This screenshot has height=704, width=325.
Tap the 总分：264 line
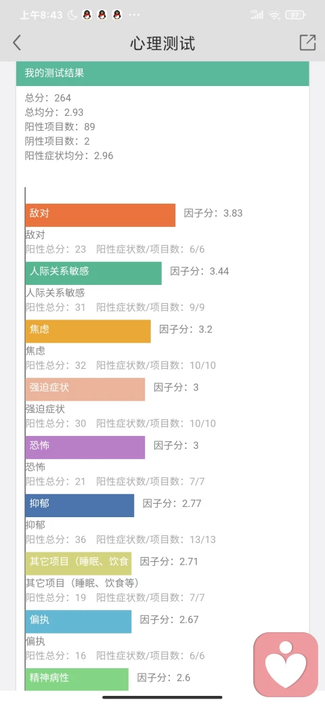pyautogui.click(x=48, y=97)
